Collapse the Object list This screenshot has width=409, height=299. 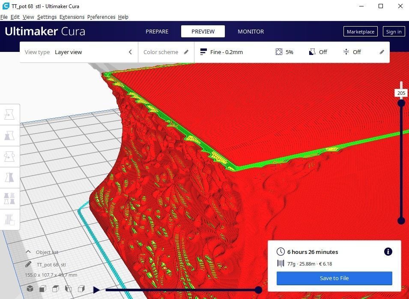pyautogui.click(x=28, y=252)
